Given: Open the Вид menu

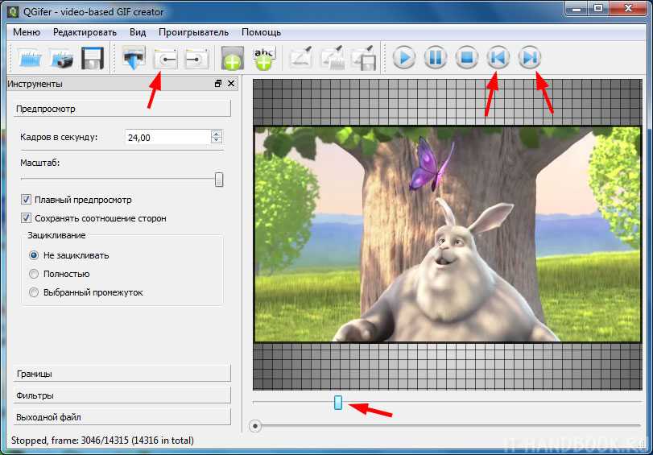Looking at the screenshot, I should 138,32.
